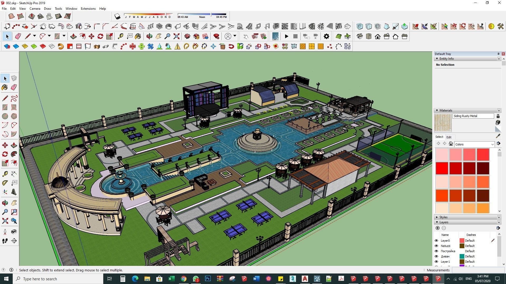Viewport: 506px width, 284px height.
Task: Activate the Orbit tool in the top toolbar
Action: pos(149,36)
